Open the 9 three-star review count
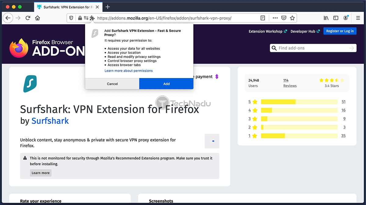Screen dimensions: 366x205 point(344,119)
